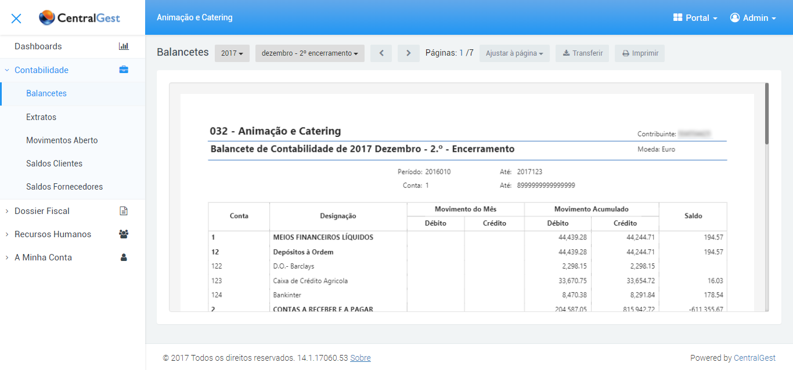793x370 pixels.
Task: Open Extratos in the sidebar
Action: (73, 117)
